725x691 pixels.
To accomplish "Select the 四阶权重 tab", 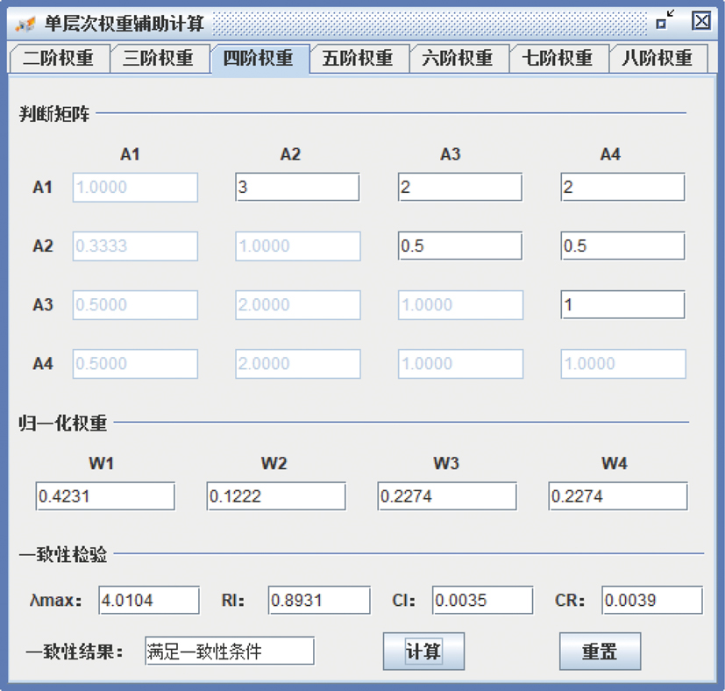I will (x=259, y=59).
